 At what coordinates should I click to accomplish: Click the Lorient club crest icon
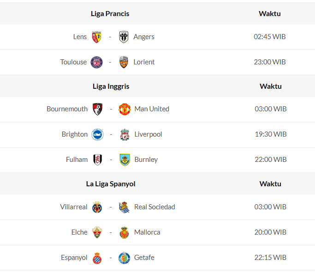point(124,63)
